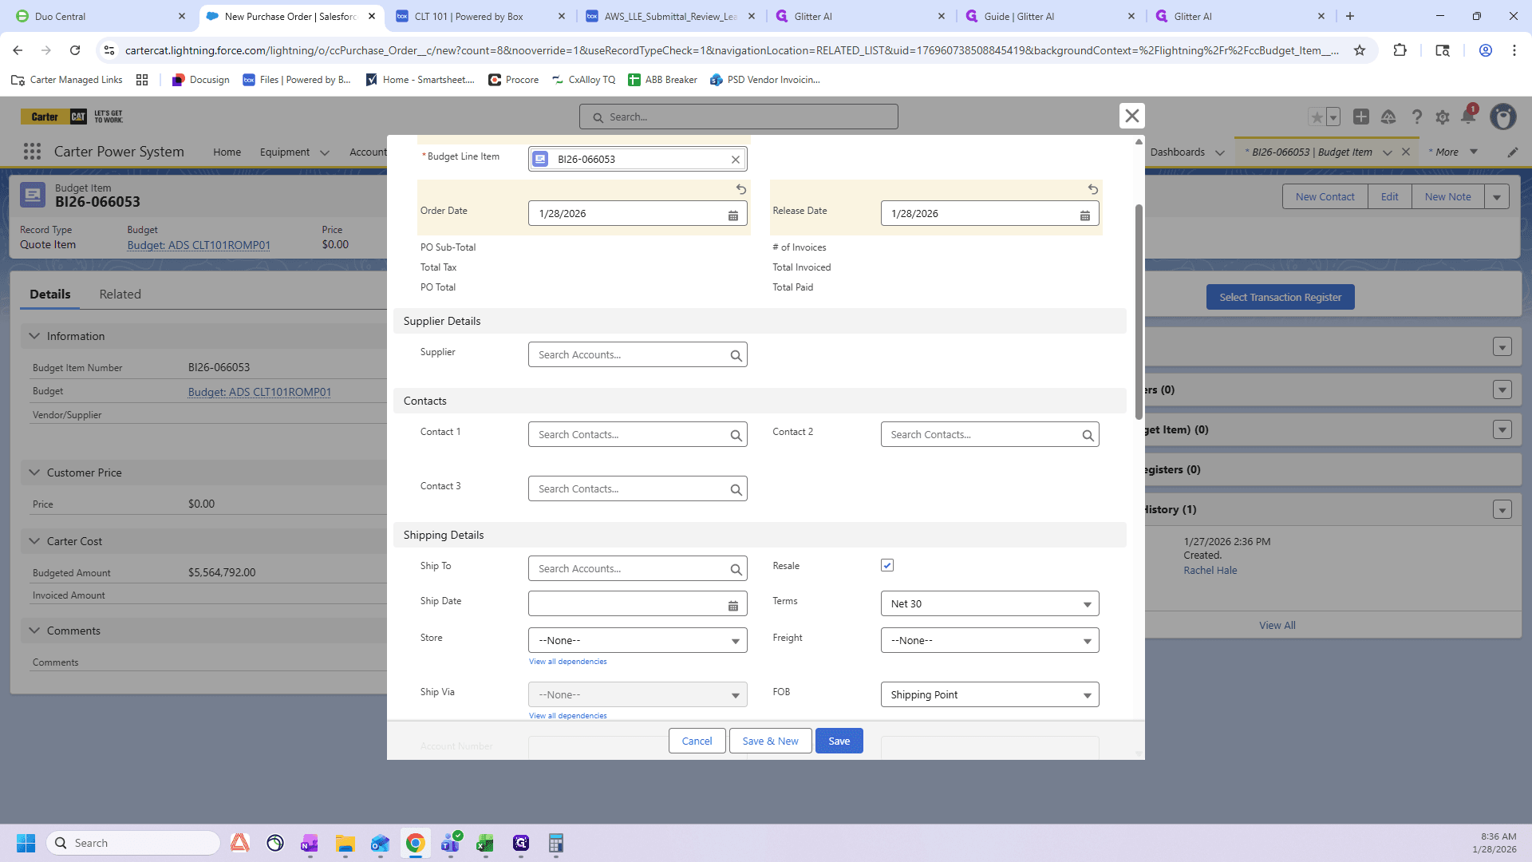Click the Store View all dependencies link

point(567,661)
